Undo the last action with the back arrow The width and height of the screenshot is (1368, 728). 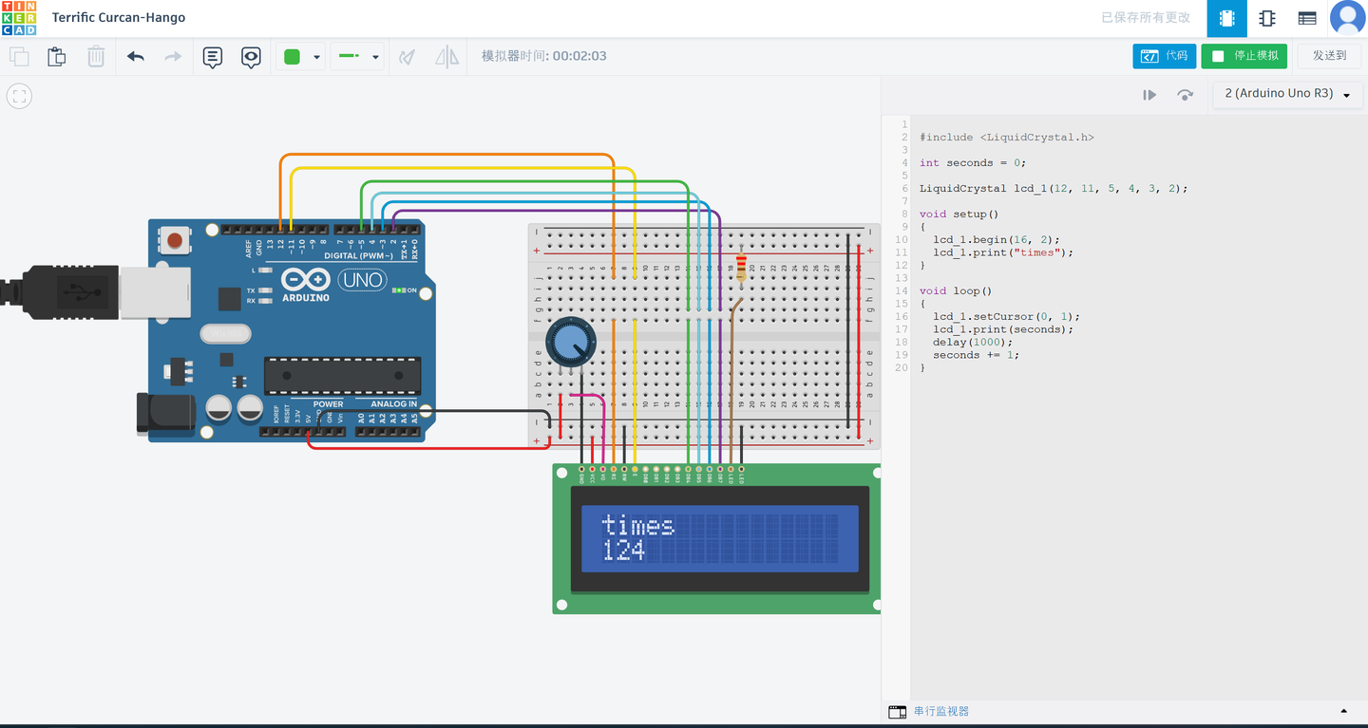pyautogui.click(x=136, y=57)
